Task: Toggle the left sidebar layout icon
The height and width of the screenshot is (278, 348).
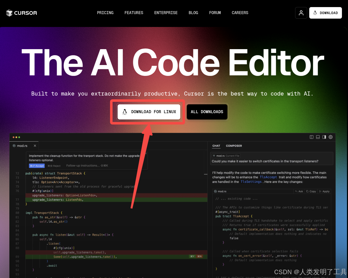Action: (311, 137)
